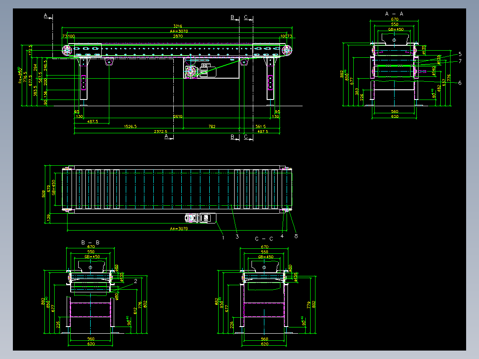479x359 pixels.
Task: Select the AA=3070 dimension below plan view
Action: click(x=179, y=228)
